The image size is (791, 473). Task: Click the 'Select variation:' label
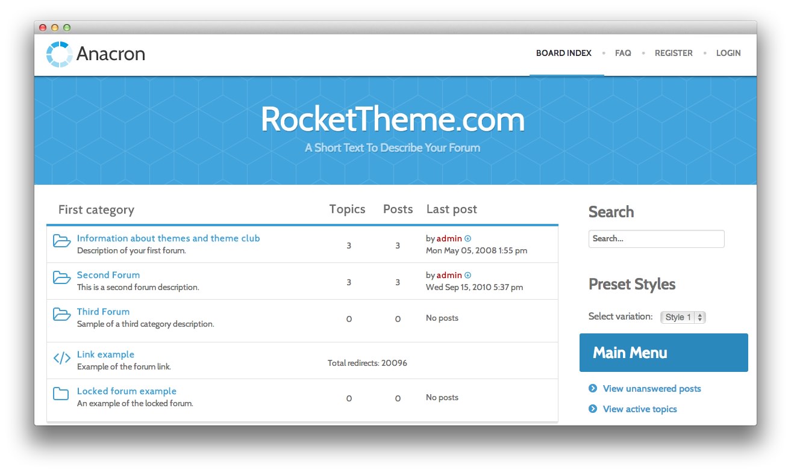click(621, 317)
